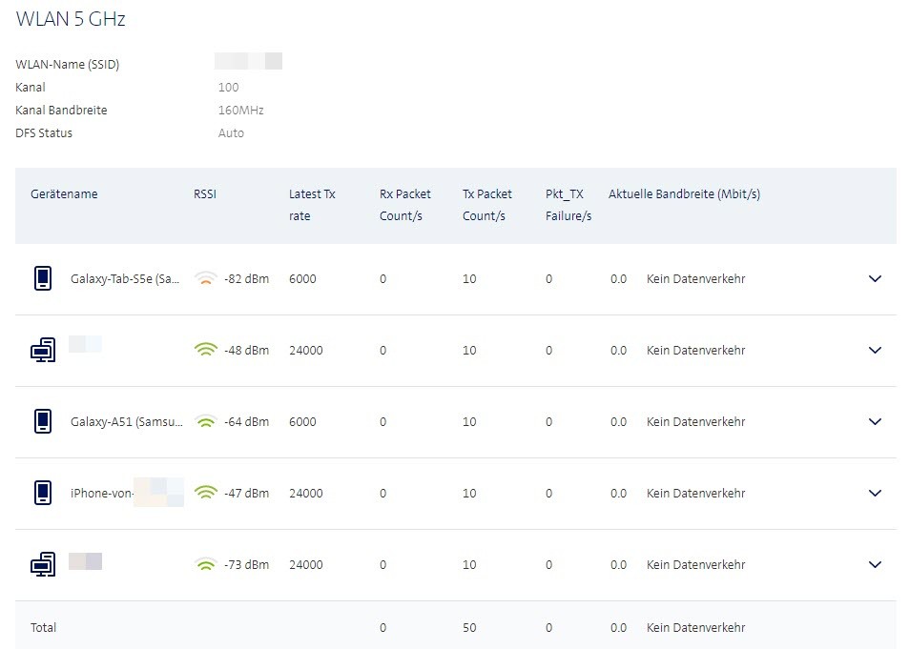Screen dimensions: 909x649
Task: Click the signal icon at -47 dBm
Action: coord(205,494)
